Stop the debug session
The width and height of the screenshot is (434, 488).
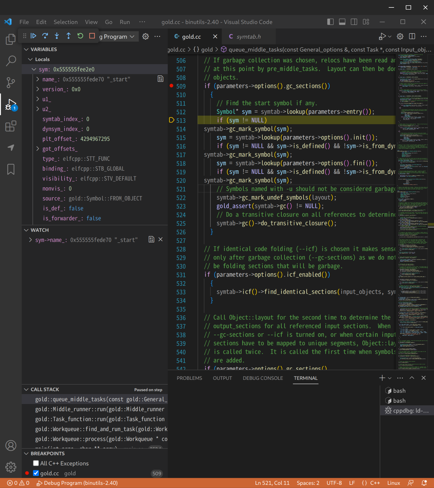[92, 36]
